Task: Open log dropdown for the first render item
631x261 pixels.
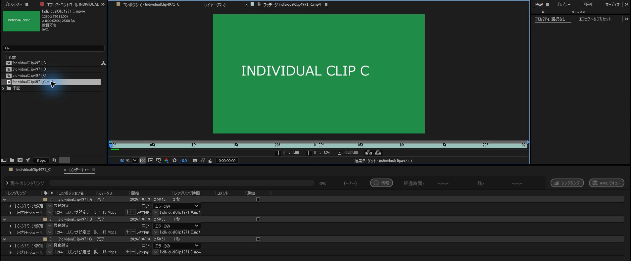Action: [176, 206]
